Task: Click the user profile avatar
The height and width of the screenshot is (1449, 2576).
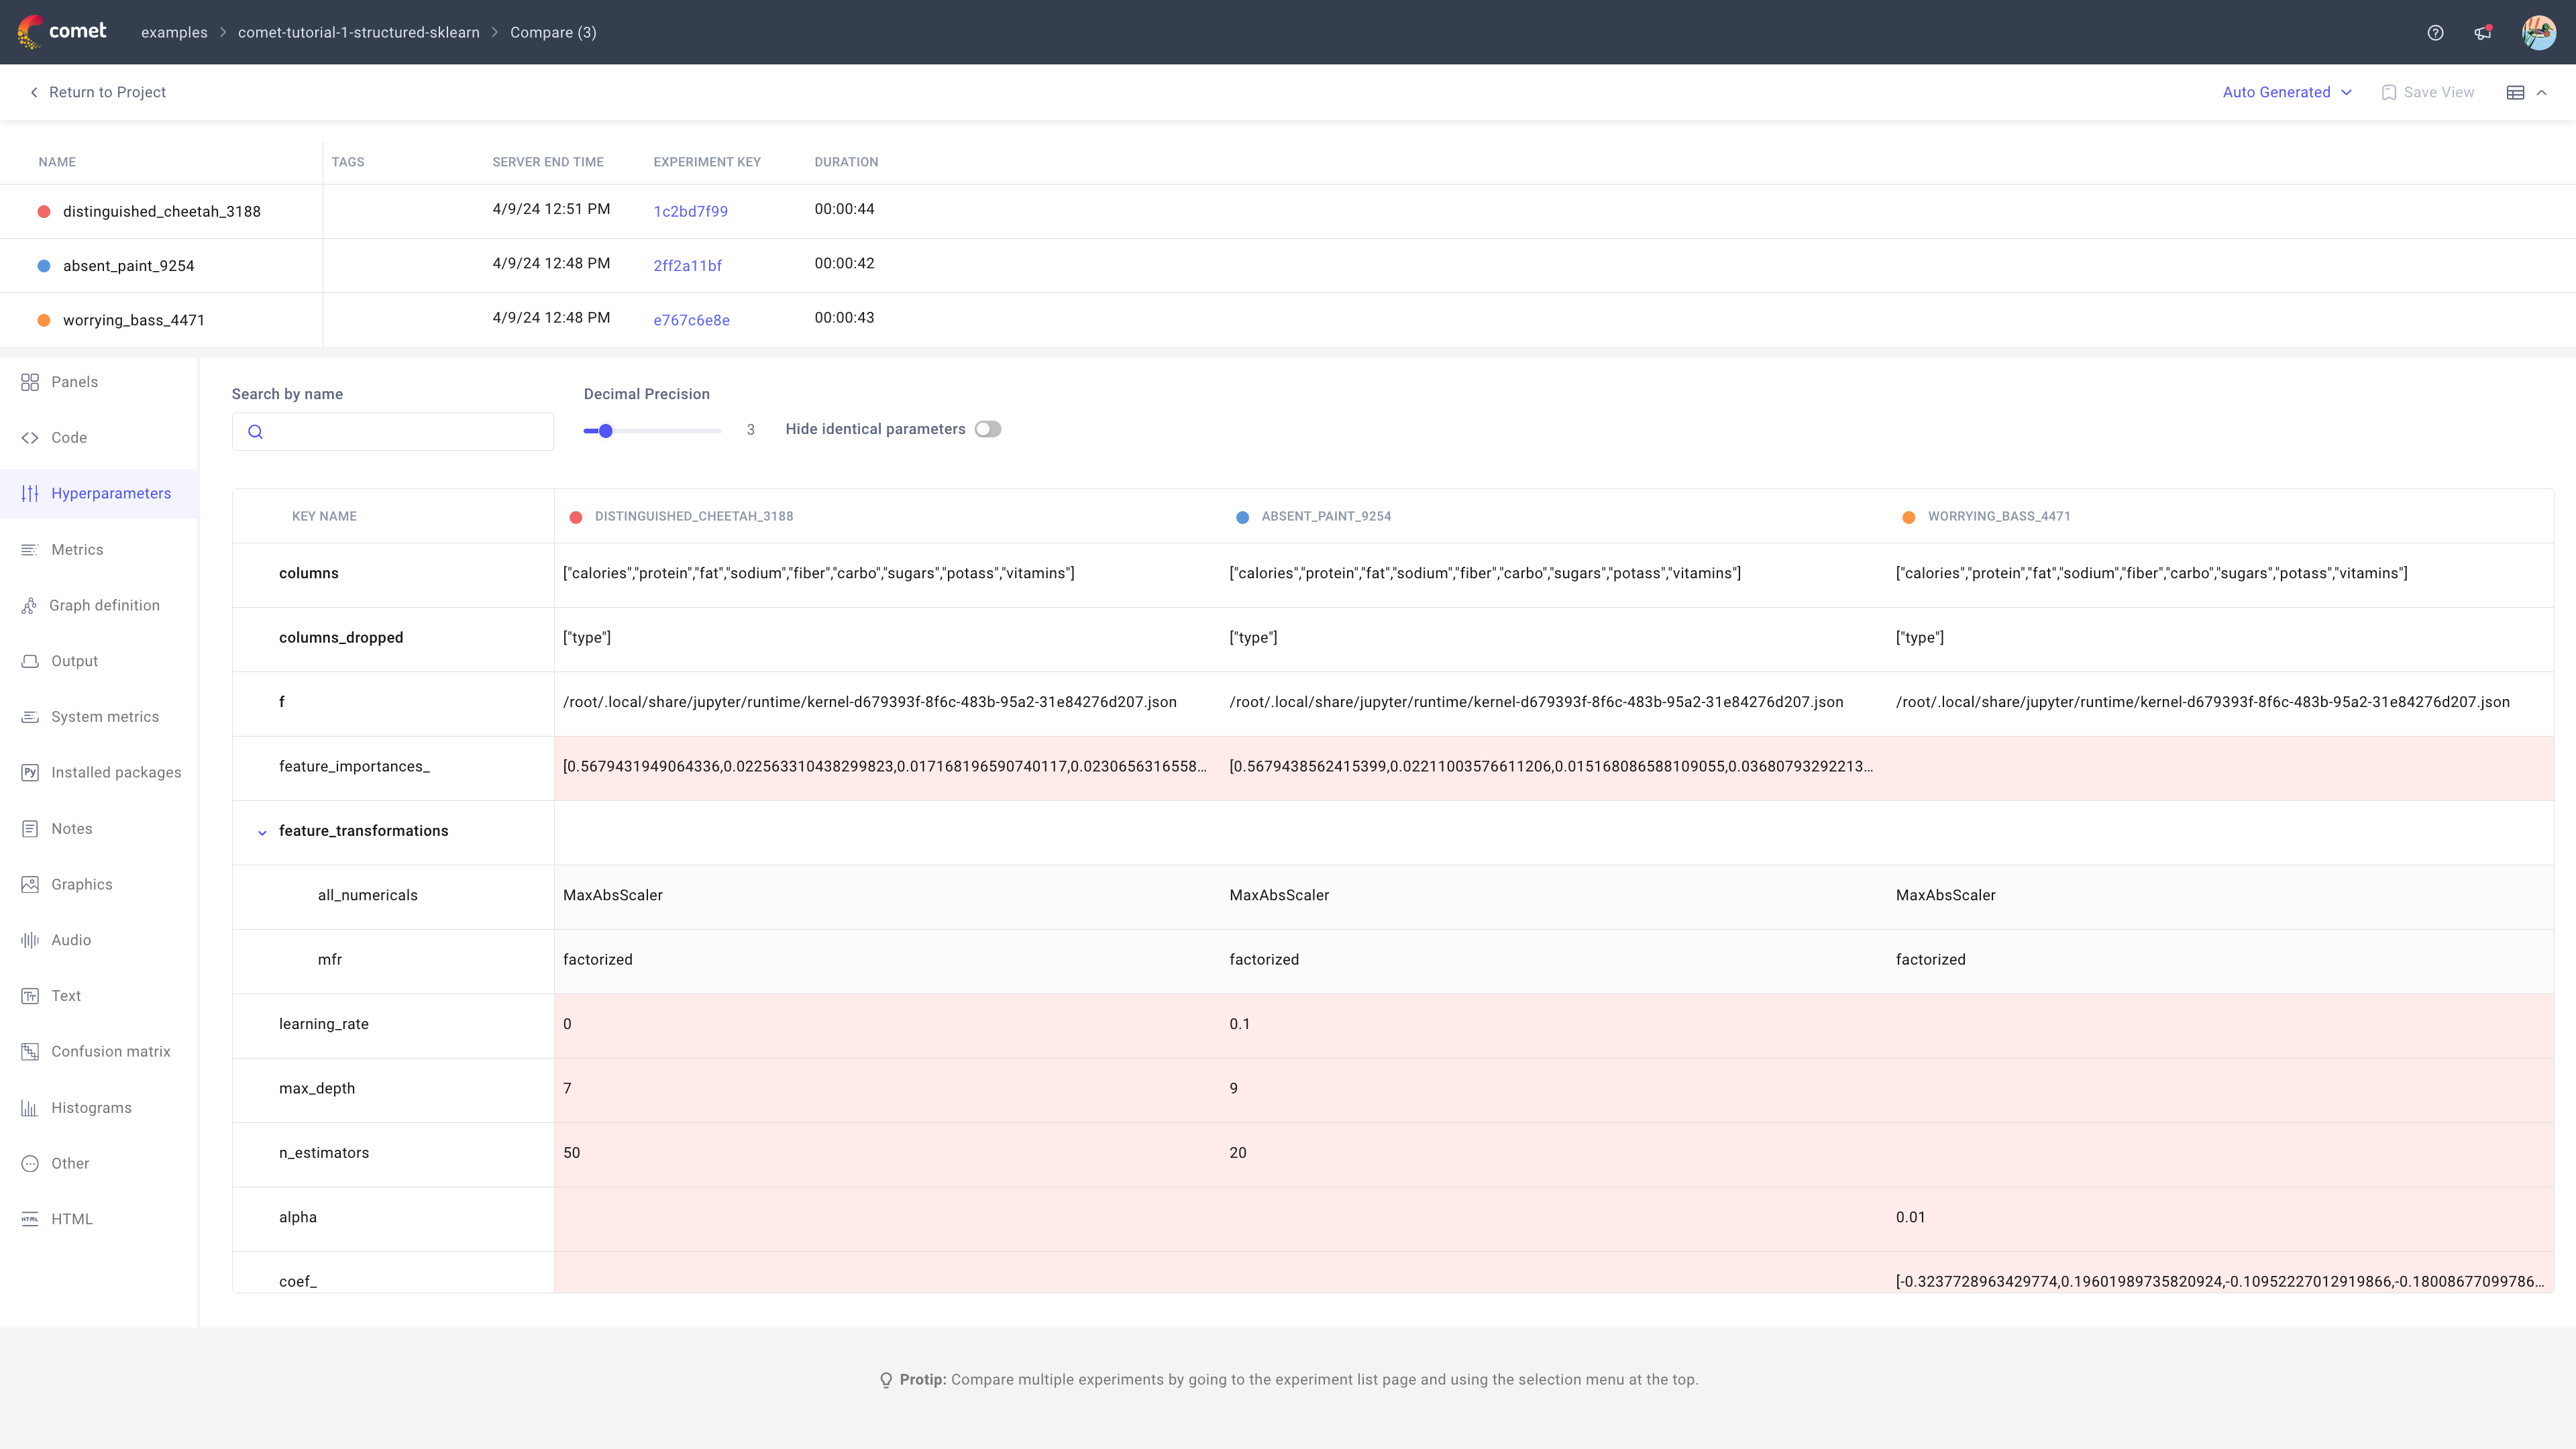Action: point(2538,32)
